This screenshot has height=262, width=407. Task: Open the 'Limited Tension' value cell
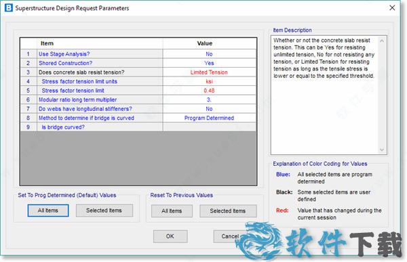pos(210,72)
